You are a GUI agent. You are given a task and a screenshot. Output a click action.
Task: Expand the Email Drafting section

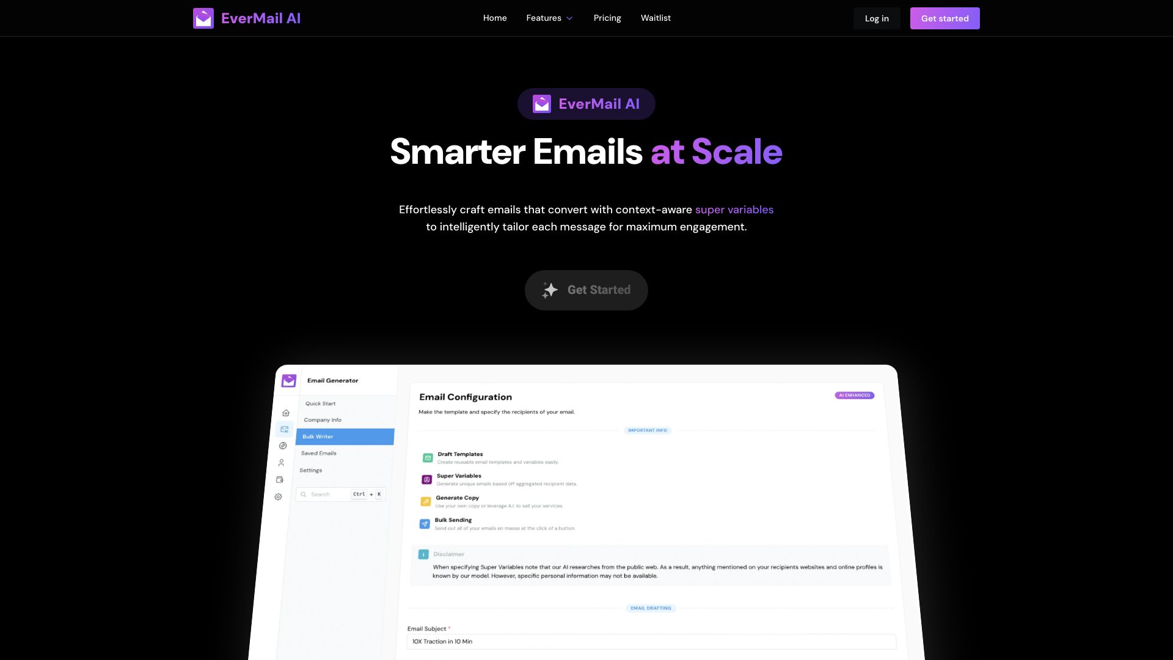click(650, 607)
